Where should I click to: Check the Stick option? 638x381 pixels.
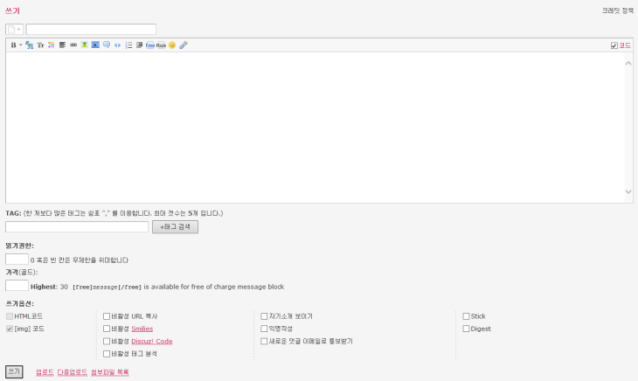click(467, 316)
